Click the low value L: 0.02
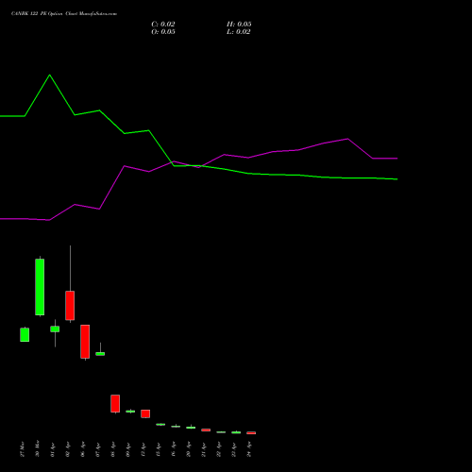472x472 pixels. coord(239,32)
